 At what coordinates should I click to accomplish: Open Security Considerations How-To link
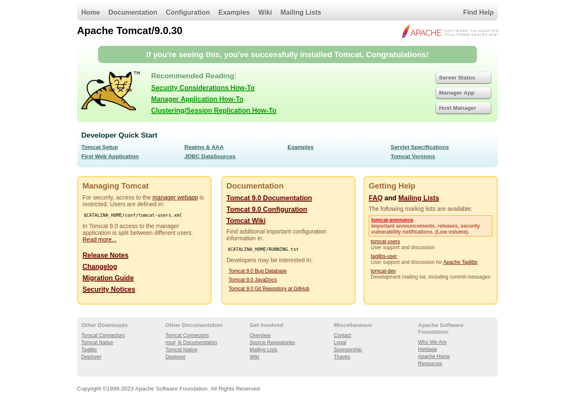(203, 88)
